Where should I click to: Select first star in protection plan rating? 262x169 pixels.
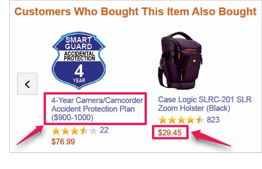pos(56,131)
